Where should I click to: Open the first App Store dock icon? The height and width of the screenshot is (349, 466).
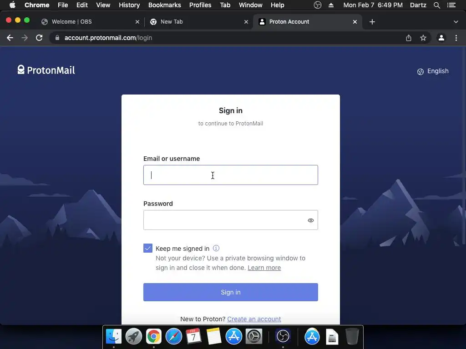(x=234, y=336)
